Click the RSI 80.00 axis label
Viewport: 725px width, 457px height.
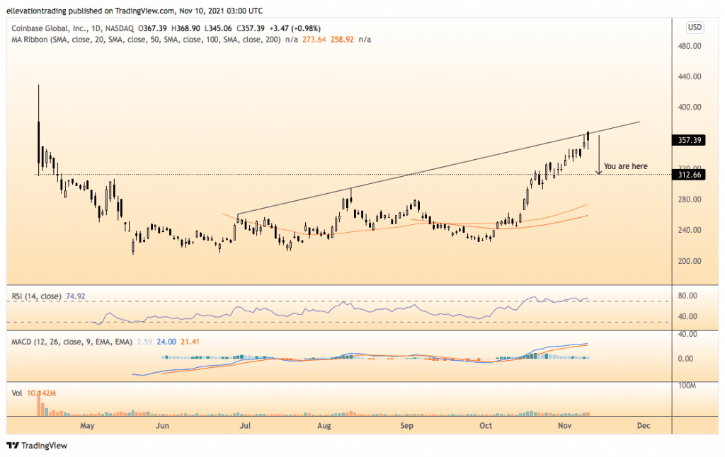(x=687, y=296)
